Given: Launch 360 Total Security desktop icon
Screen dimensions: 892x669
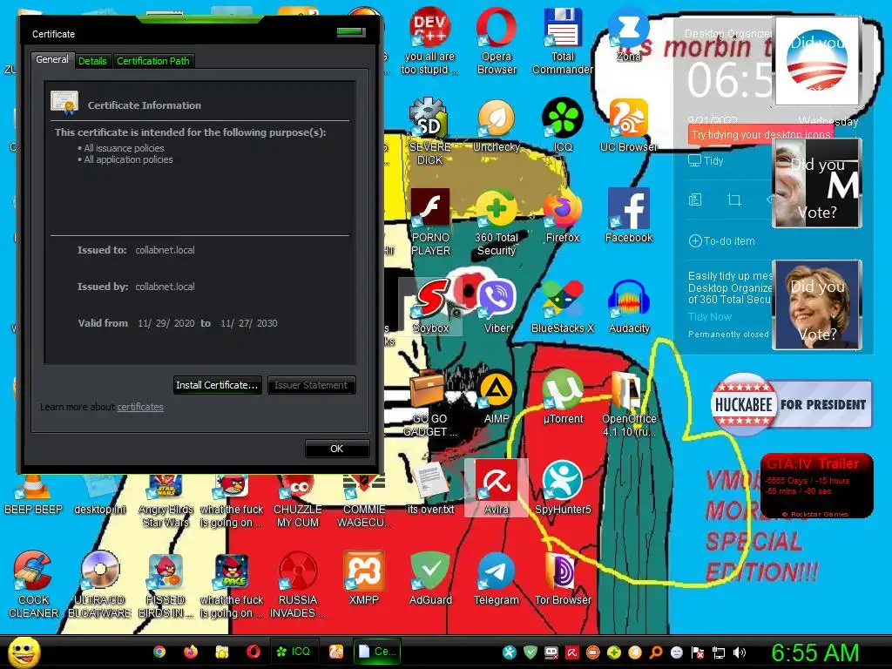Looking at the screenshot, I should pos(496,222).
